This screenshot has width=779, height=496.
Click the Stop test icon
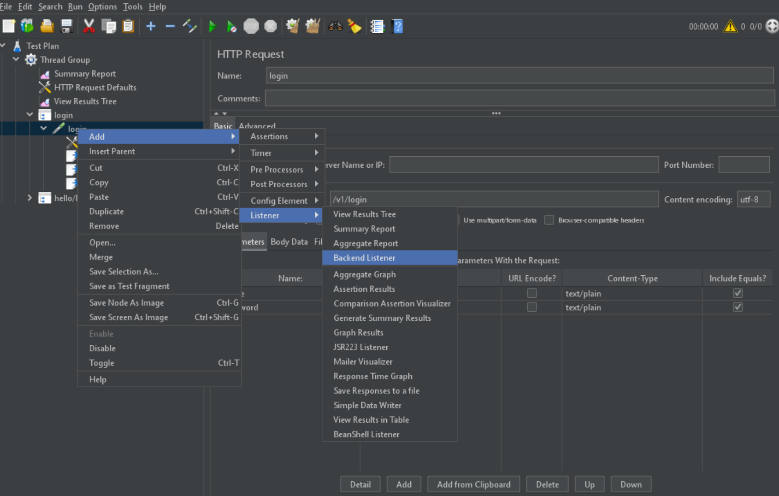click(251, 26)
